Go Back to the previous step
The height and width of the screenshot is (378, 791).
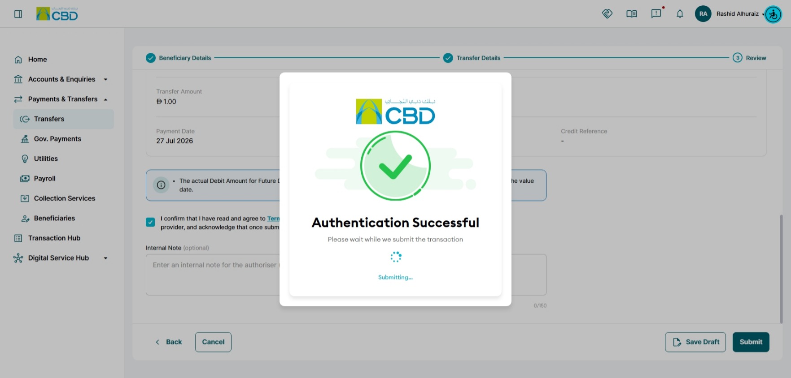pyautogui.click(x=169, y=342)
